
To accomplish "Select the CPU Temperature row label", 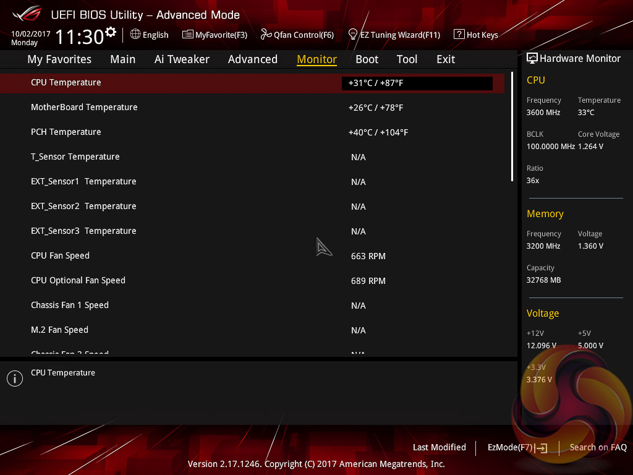I will [66, 82].
